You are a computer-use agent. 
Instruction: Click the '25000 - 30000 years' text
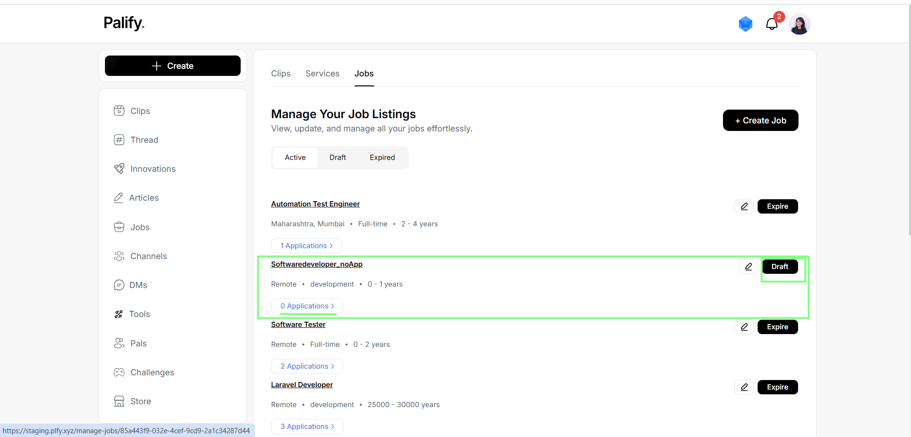point(404,405)
